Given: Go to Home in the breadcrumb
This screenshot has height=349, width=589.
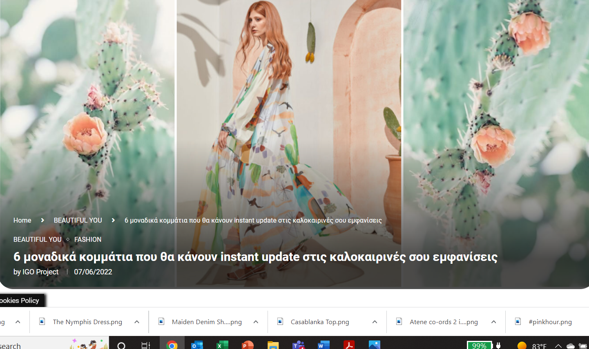Looking at the screenshot, I should [x=22, y=220].
